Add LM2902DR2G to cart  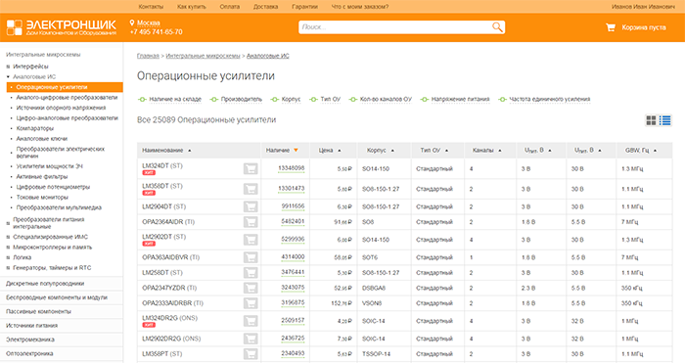point(251,339)
